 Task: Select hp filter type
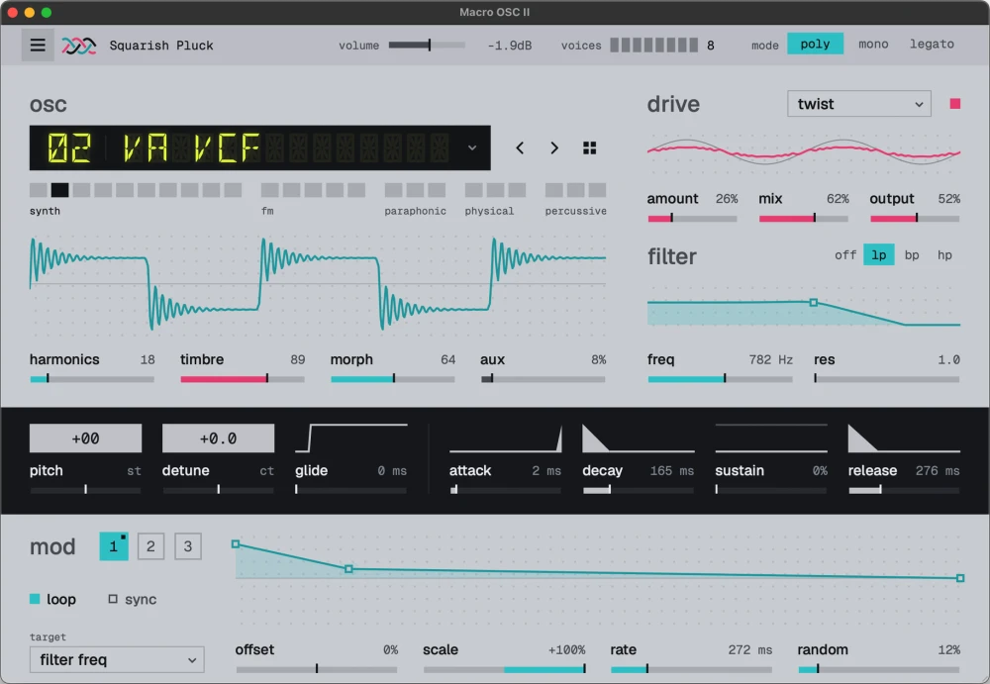point(944,255)
